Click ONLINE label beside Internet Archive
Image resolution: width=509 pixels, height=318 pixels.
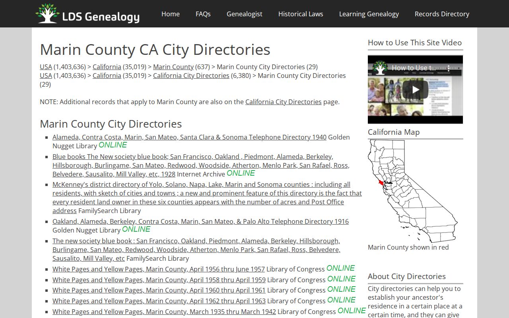[241, 173]
